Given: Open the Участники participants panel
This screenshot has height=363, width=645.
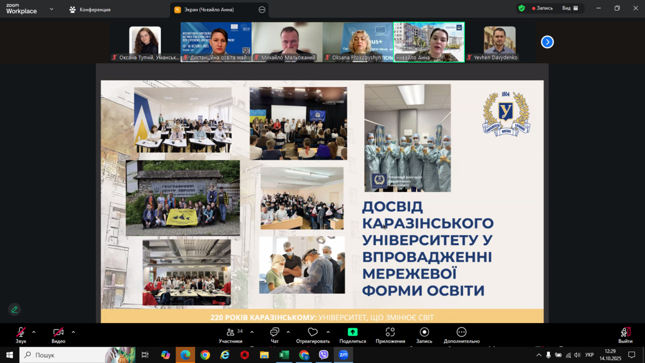Looking at the screenshot, I should tap(231, 332).
